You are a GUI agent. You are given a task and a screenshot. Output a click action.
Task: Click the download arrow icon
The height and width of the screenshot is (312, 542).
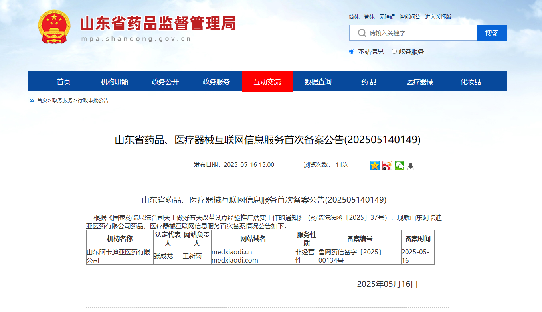[411, 166]
